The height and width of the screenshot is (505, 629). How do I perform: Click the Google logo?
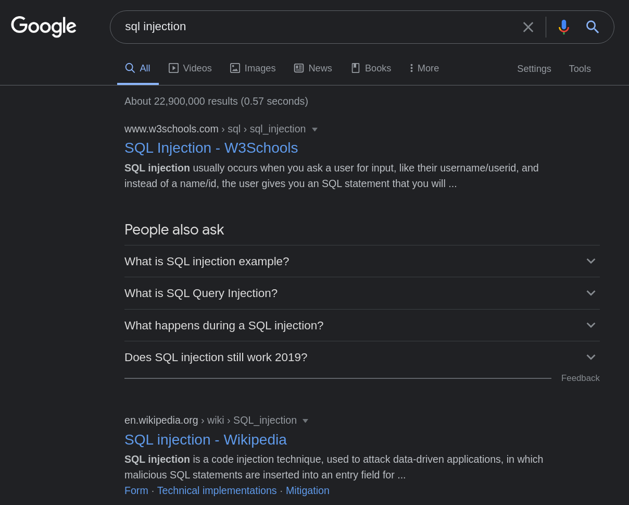tap(44, 27)
